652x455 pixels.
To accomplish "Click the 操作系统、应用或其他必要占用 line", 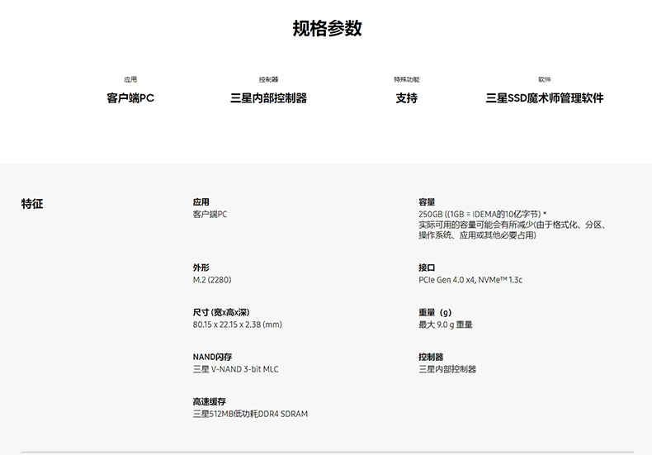I will (x=477, y=235).
